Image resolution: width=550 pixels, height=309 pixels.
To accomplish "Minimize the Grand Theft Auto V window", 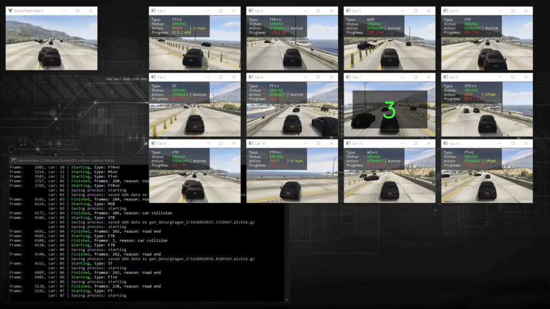I will coord(64,11).
